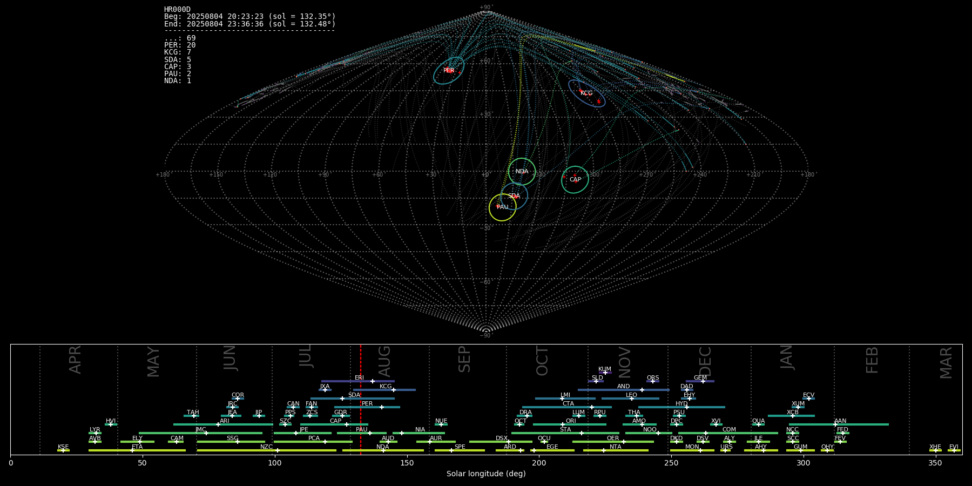Click the CAP radiant label on sky map
This screenshot has width=972, height=486.
pyautogui.click(x=575, y=180)
